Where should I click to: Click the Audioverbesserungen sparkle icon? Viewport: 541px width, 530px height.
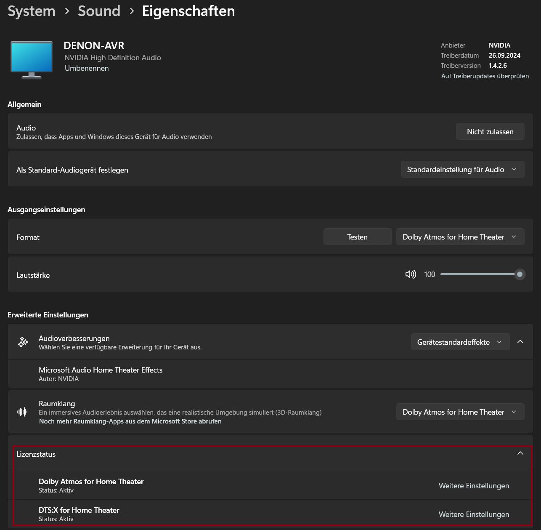23,342
